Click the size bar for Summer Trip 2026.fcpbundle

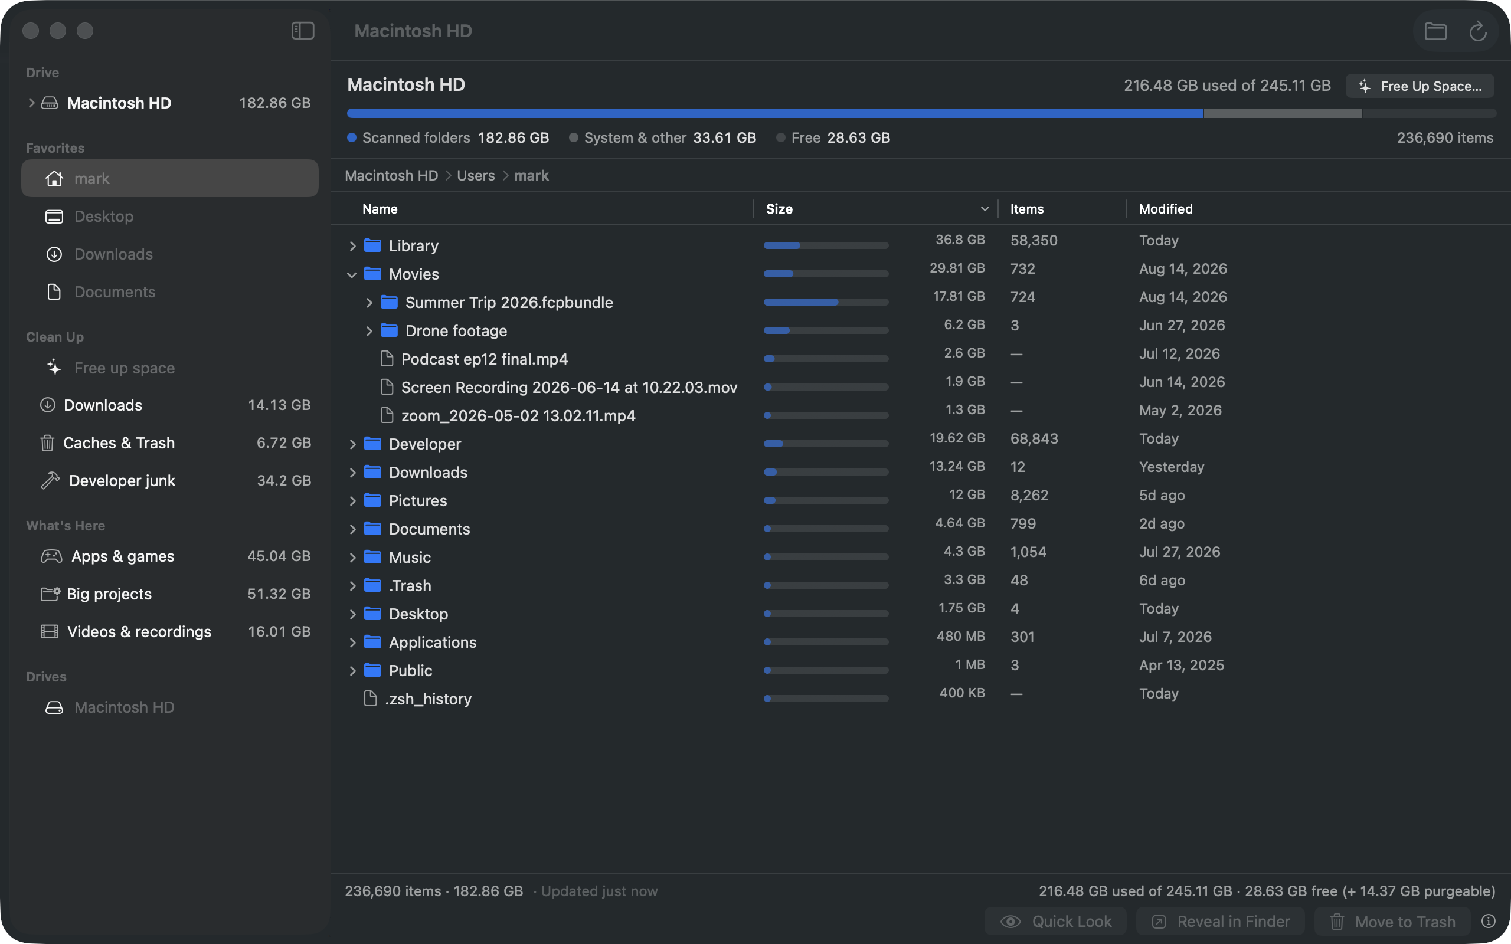[825, 302]
